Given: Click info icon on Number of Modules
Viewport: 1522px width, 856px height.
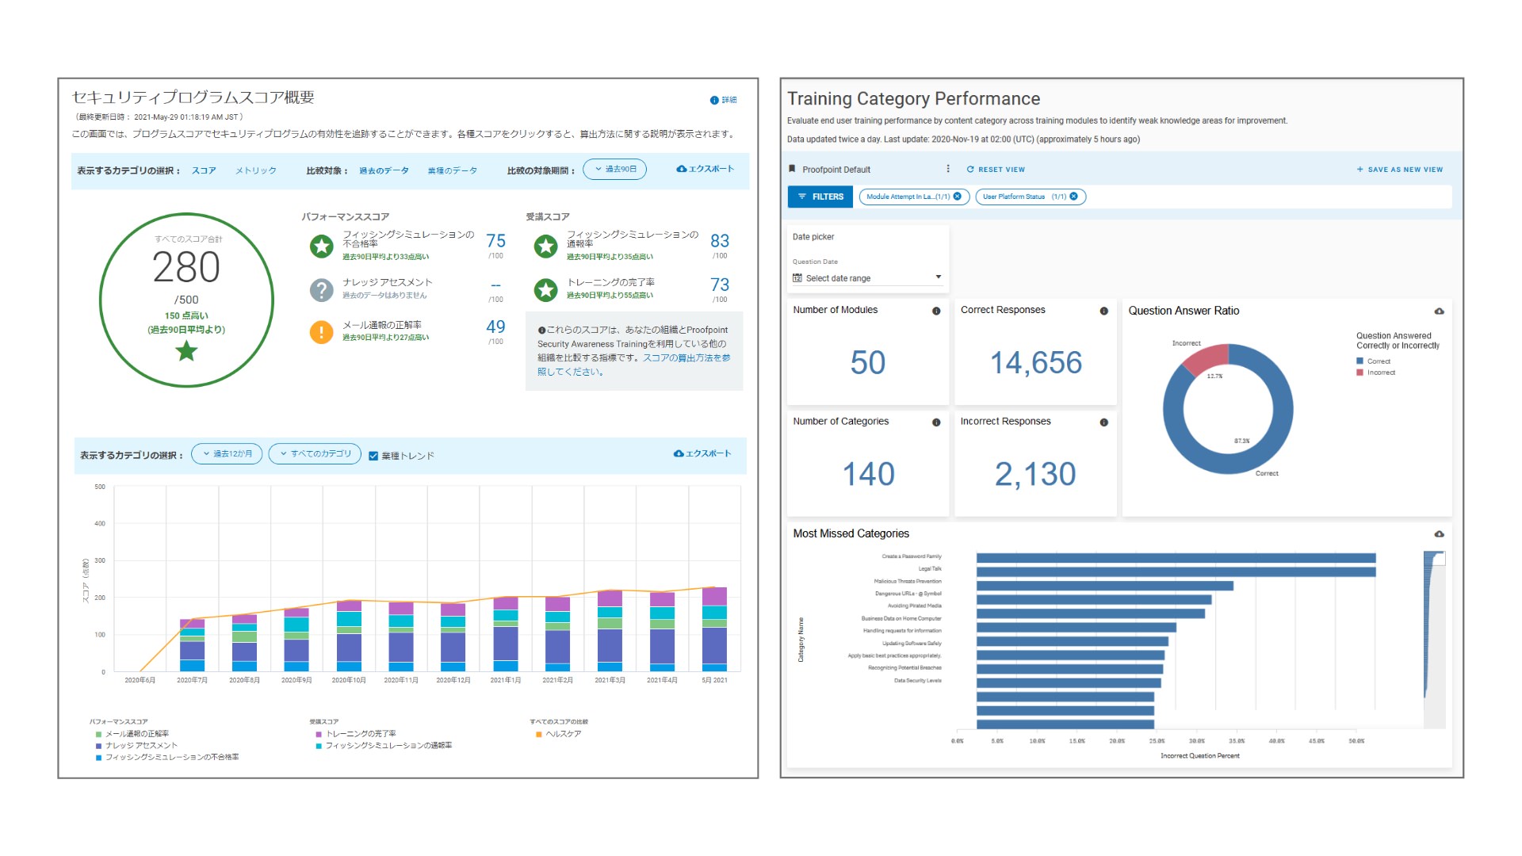Looking at the screenshot, I should click(936, 311).
